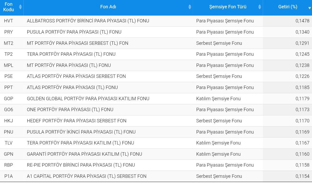This screenshot has width=312, height=183.
Task: Click Para Piyasası Şemsiye Fonu in RBP row
Action: (x=225, y=165)
